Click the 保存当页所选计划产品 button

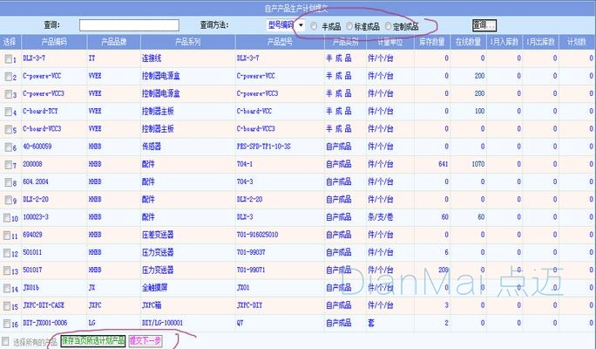[92, 340]
